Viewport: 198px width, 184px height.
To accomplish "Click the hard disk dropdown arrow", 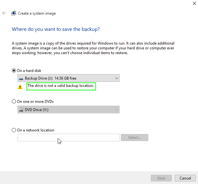I will [116, 78].
